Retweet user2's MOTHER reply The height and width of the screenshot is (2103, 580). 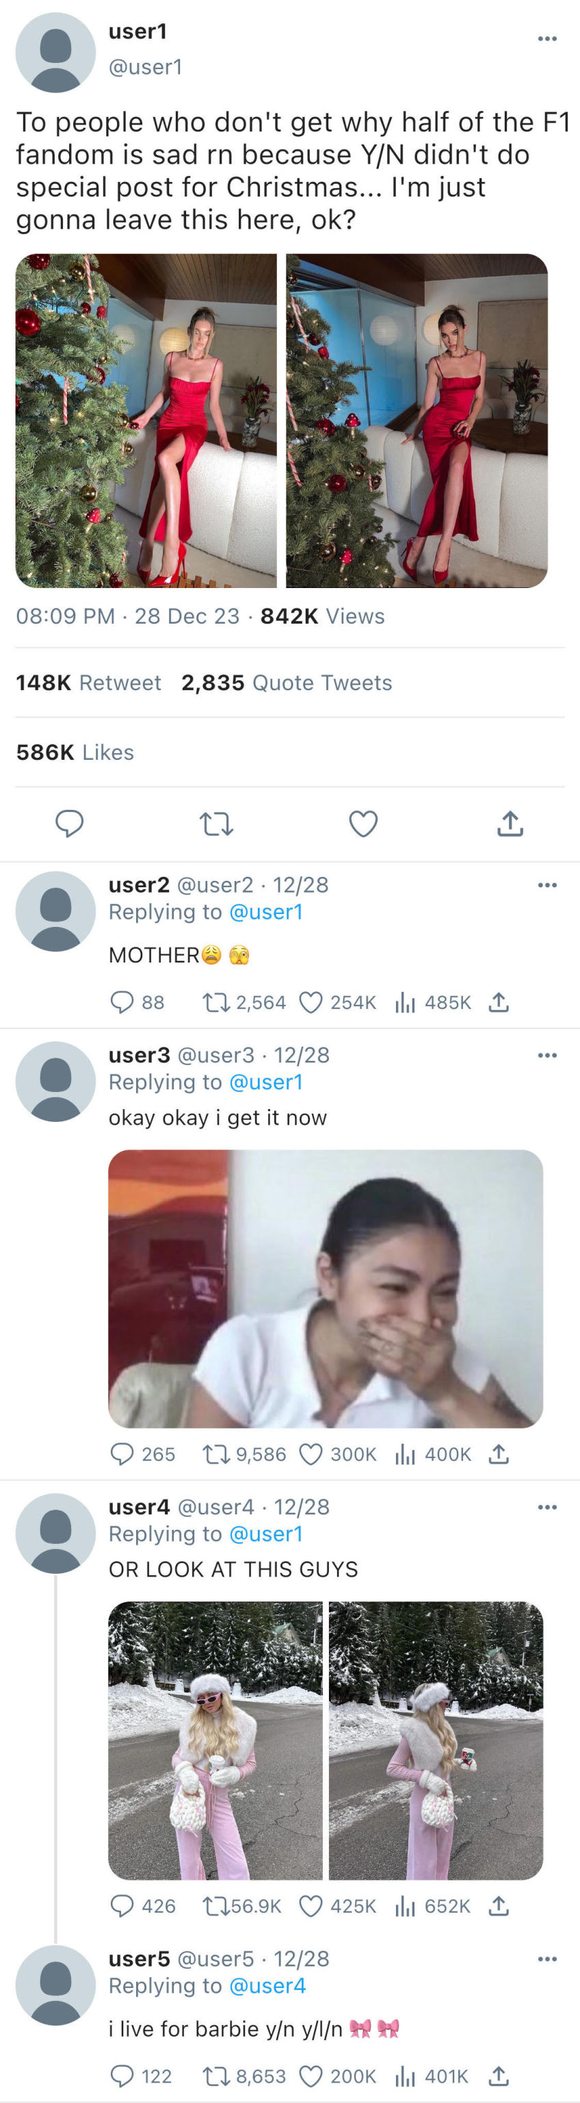tap(215, 1002)
